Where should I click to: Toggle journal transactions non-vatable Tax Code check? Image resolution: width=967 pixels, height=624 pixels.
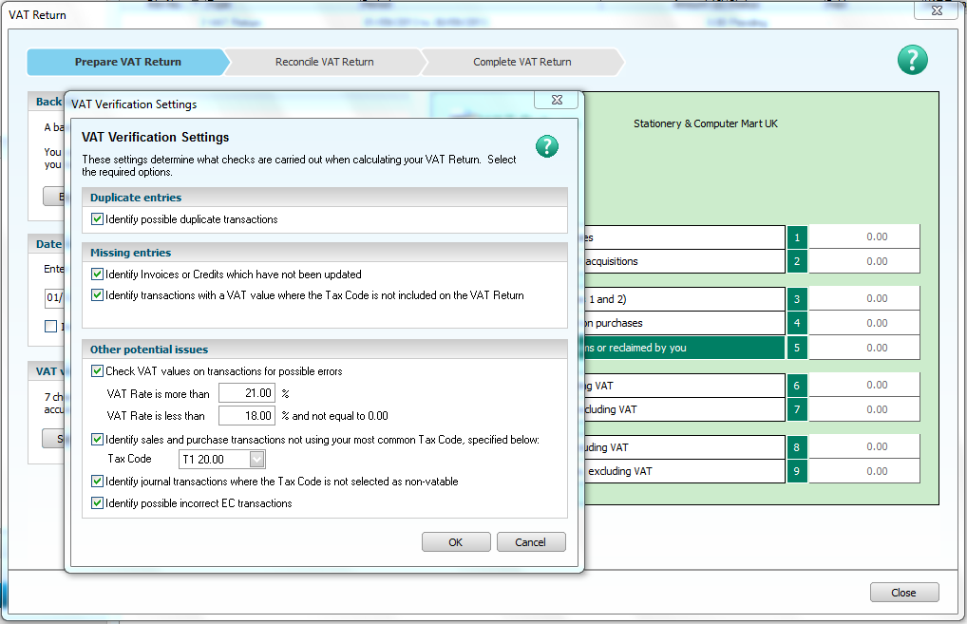coord(97,481)
